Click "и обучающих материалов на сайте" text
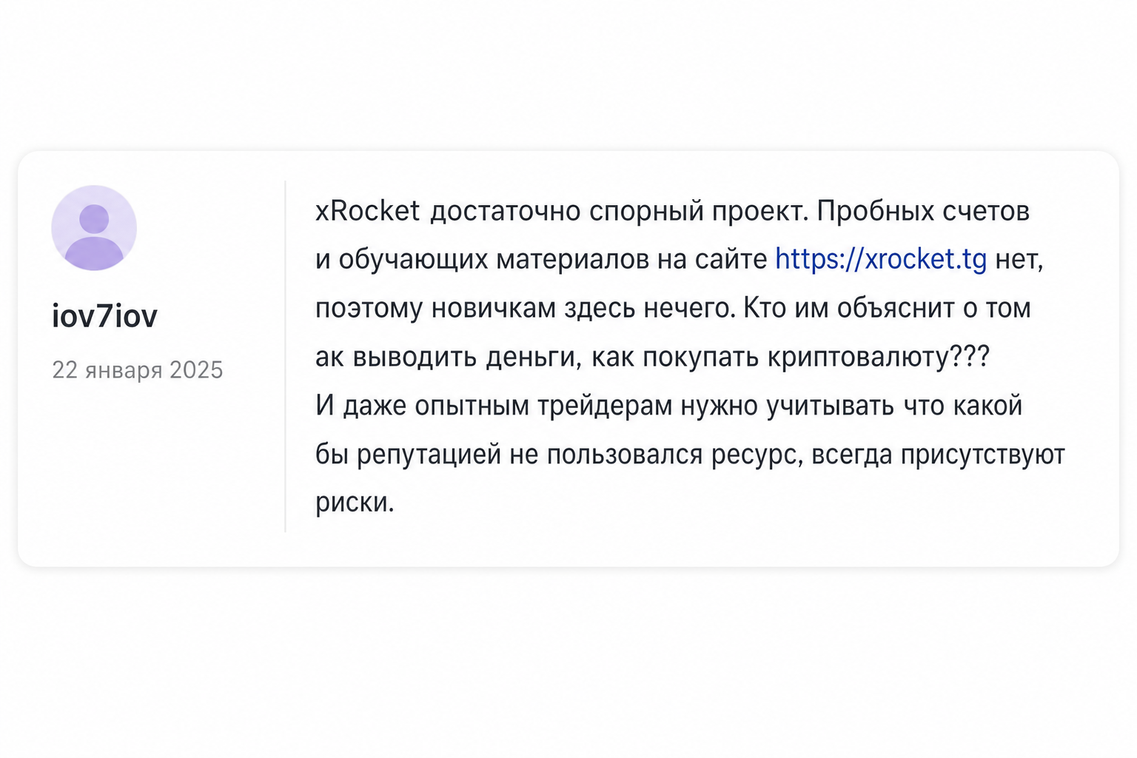 541,260
